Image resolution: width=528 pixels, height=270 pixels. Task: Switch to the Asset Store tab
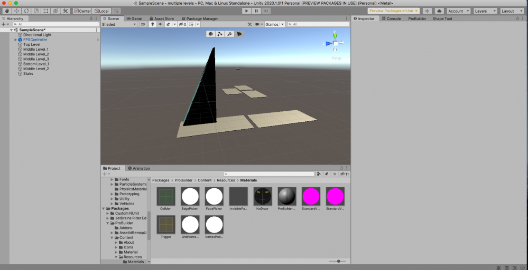pos(161,18)
